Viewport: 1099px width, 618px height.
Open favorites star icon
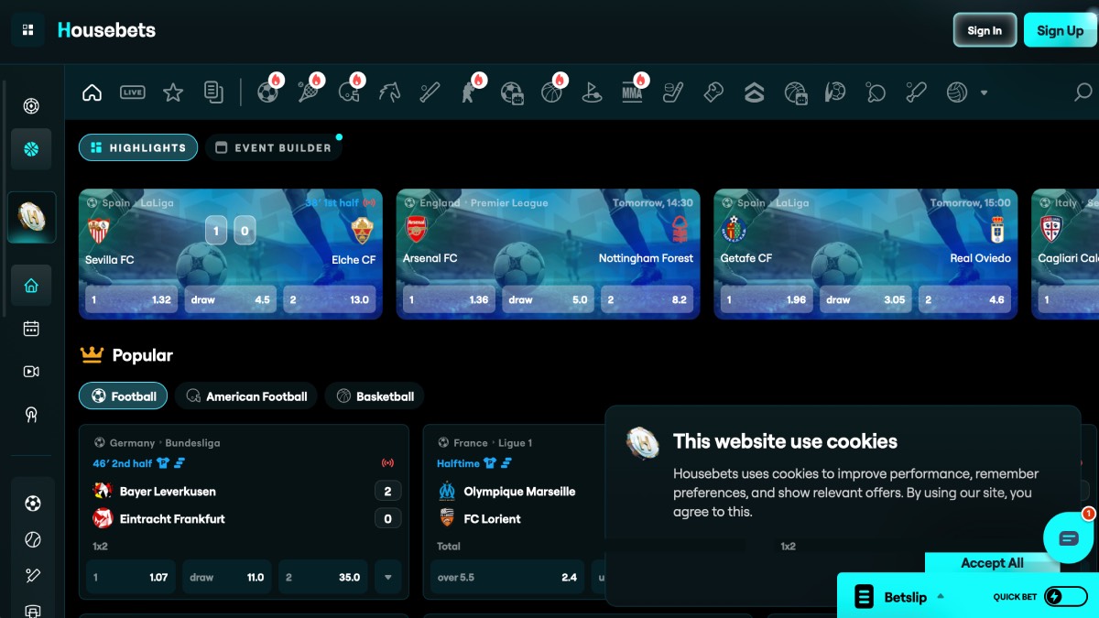[173, 92]
